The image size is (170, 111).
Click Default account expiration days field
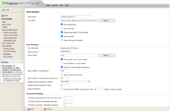(65, 85)
